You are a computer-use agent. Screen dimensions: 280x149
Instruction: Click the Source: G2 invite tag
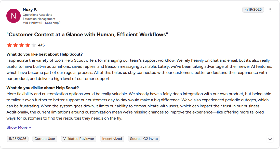click(x=144, y=139)
